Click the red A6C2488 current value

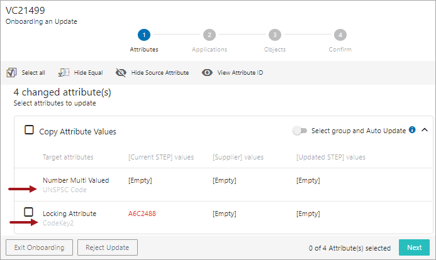142,214
